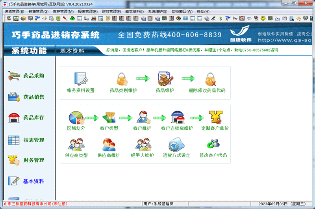Open the 帮助(H) menu
This screenshot has width=315, height=209.
(x=203, y=11)
